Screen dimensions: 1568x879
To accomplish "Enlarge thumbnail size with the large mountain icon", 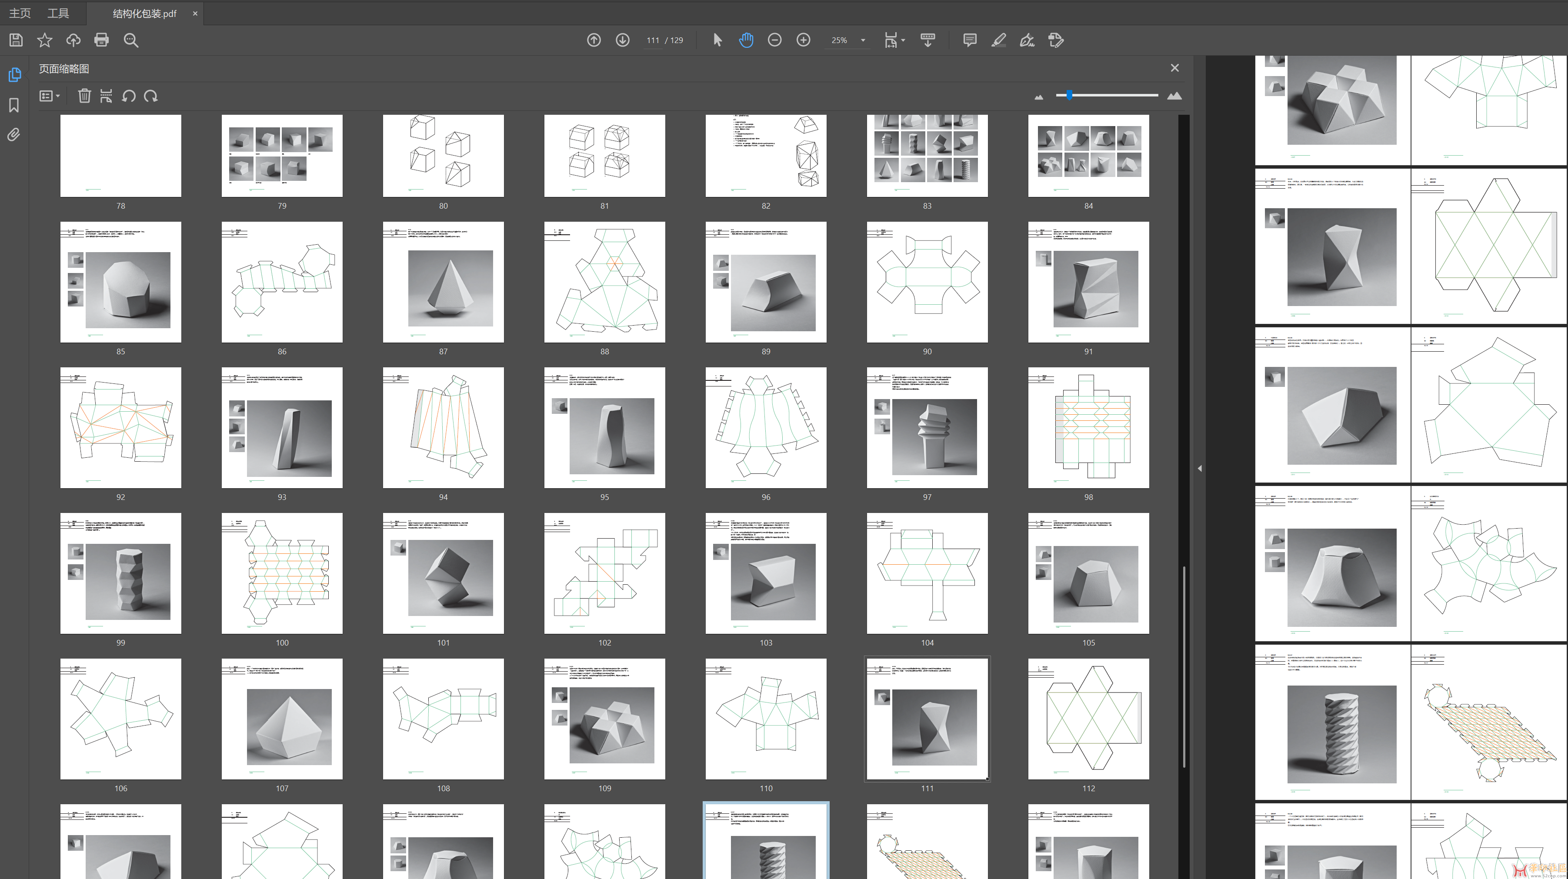I will pyautogui.click(x=1175, y=96).
